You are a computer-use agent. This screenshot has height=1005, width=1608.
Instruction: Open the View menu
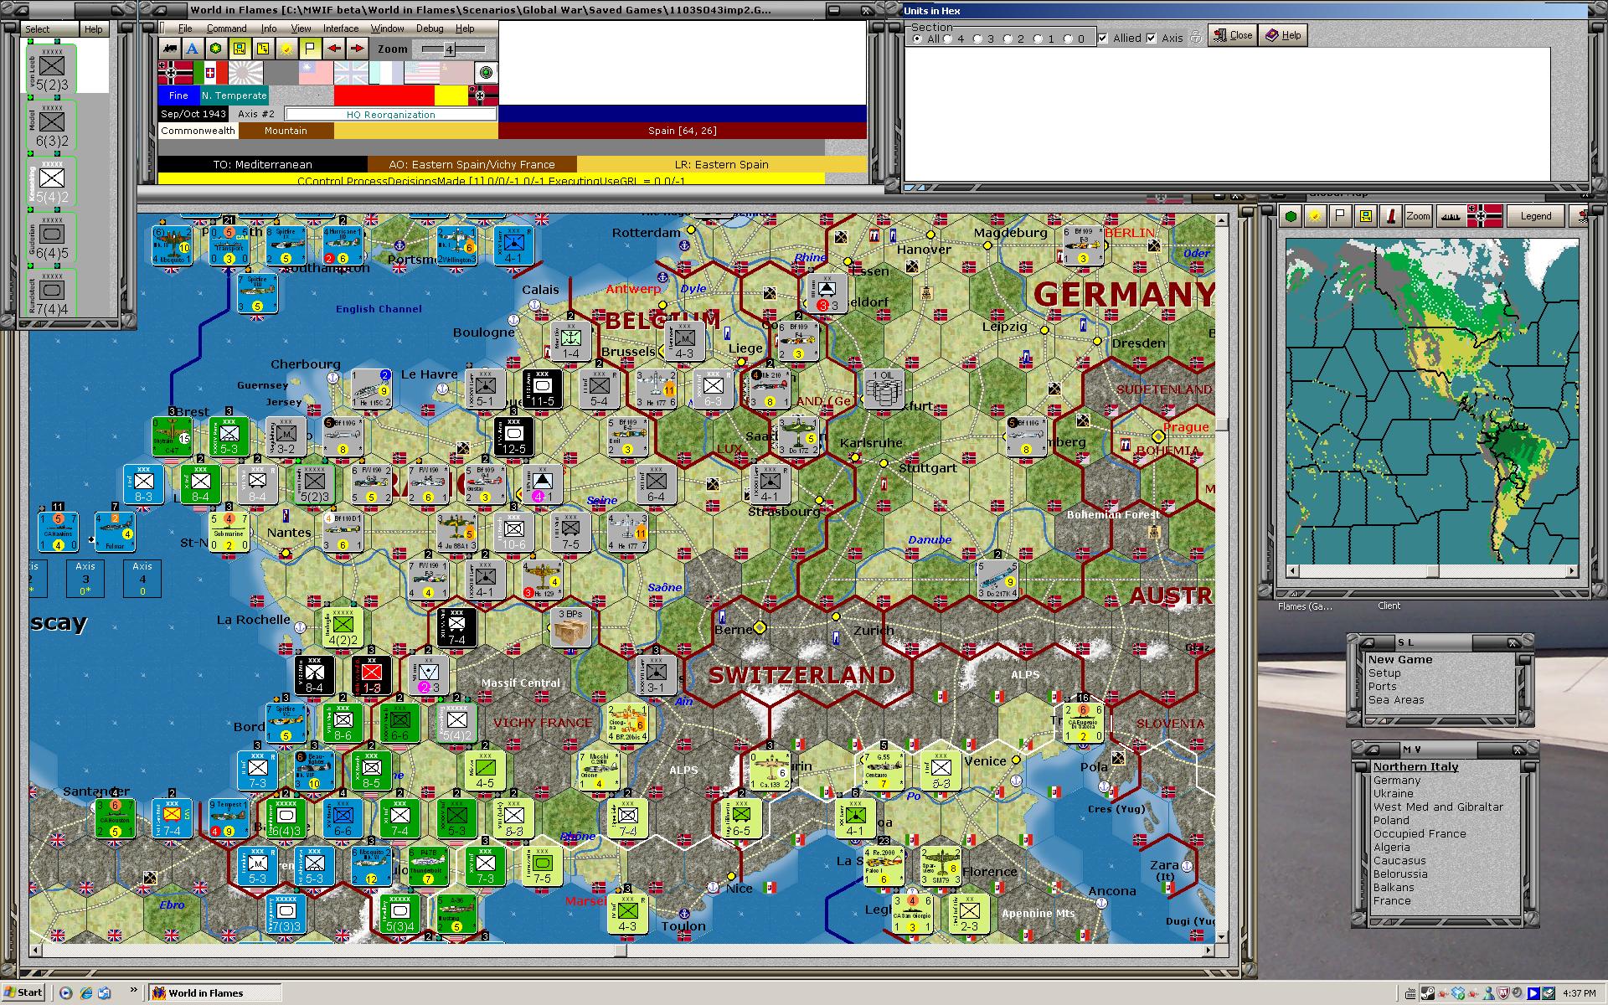(300, 28)
